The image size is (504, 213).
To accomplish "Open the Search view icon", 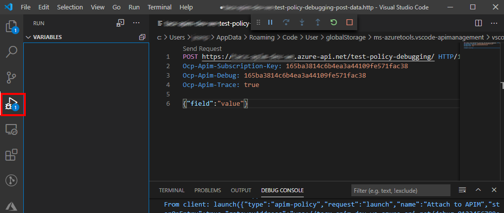I will click(11, 51).
